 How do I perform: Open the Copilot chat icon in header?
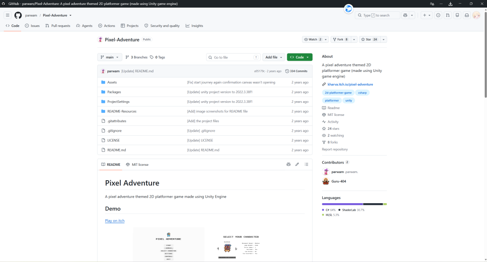pos(405,15)
